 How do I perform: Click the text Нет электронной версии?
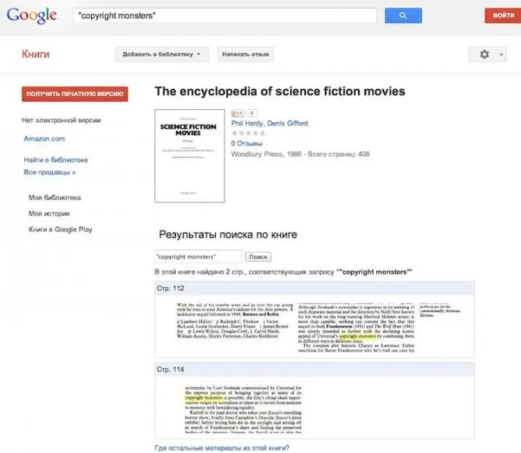click(61, 120)
